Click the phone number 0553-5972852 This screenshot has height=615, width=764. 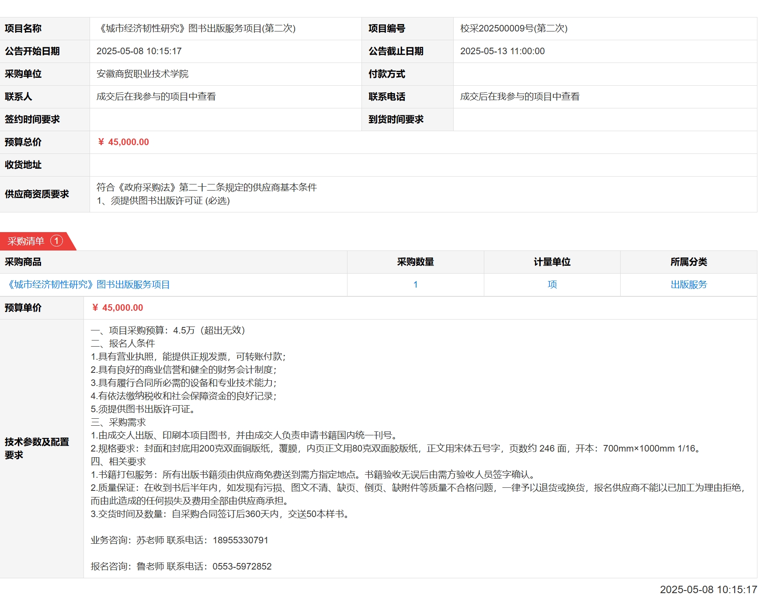pos(242,566)
